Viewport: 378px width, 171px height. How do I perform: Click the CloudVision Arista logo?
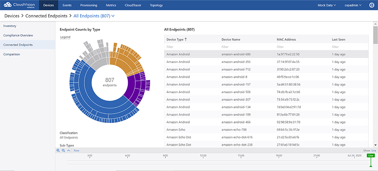(20, 5)
